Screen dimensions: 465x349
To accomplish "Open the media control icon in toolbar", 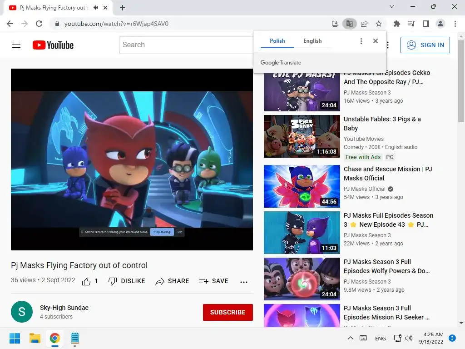I will coord(411,24).
